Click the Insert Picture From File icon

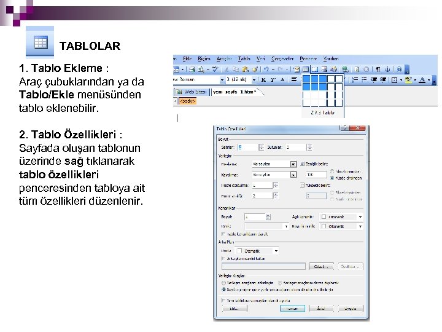(324, 69)
